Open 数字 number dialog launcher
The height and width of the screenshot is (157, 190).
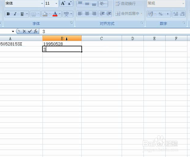[184, 23]
